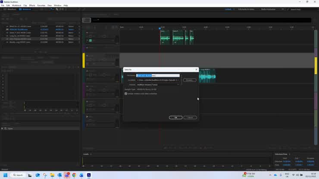The width and height of the screenshot is (319, 179).
Task: Open Snipping Tool from taskbar
Action: [45, 175]
